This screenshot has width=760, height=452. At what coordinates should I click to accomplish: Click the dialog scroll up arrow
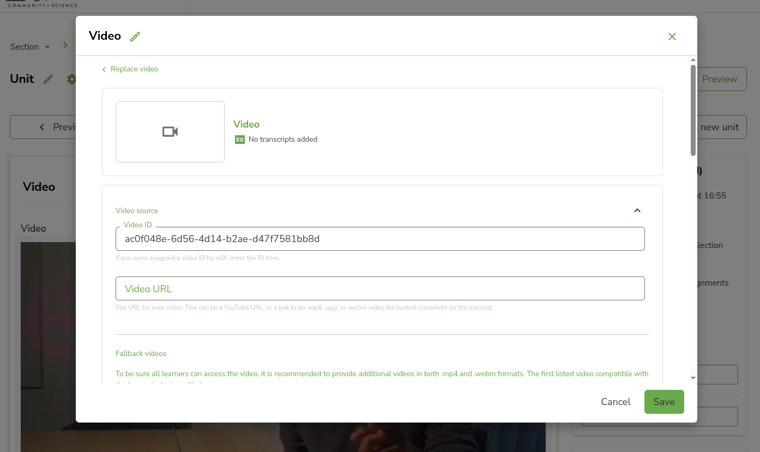[693, 60]
